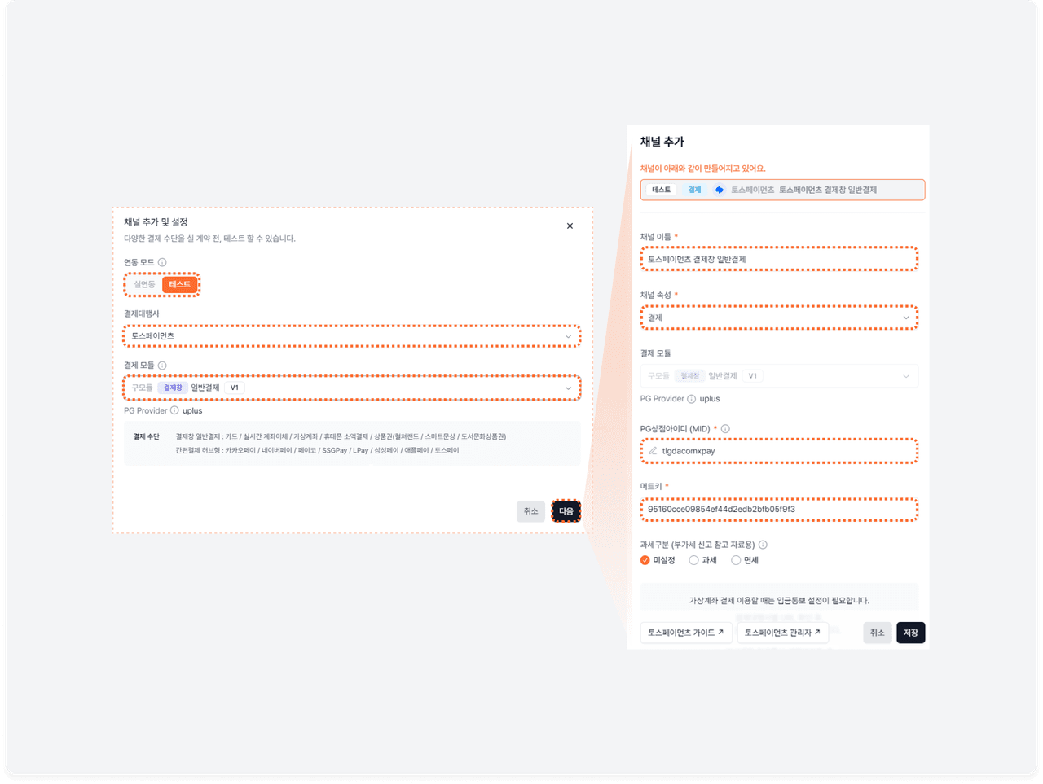Click the pencil edit icon in MID field
Viewport: 1043px width, 784px height.
[653, 451]
